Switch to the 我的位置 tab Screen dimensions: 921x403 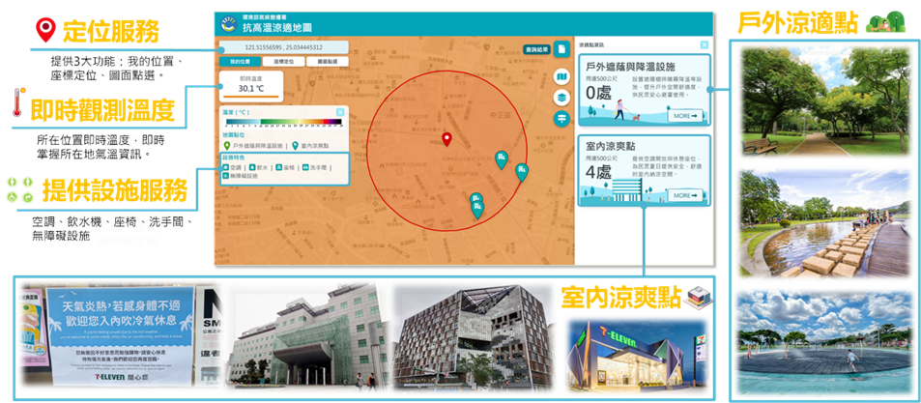coord(239,62)
